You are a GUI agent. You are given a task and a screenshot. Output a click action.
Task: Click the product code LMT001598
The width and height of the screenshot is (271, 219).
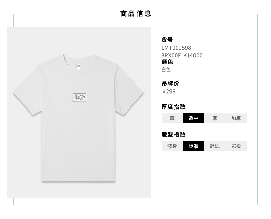(x=176, y=48)
